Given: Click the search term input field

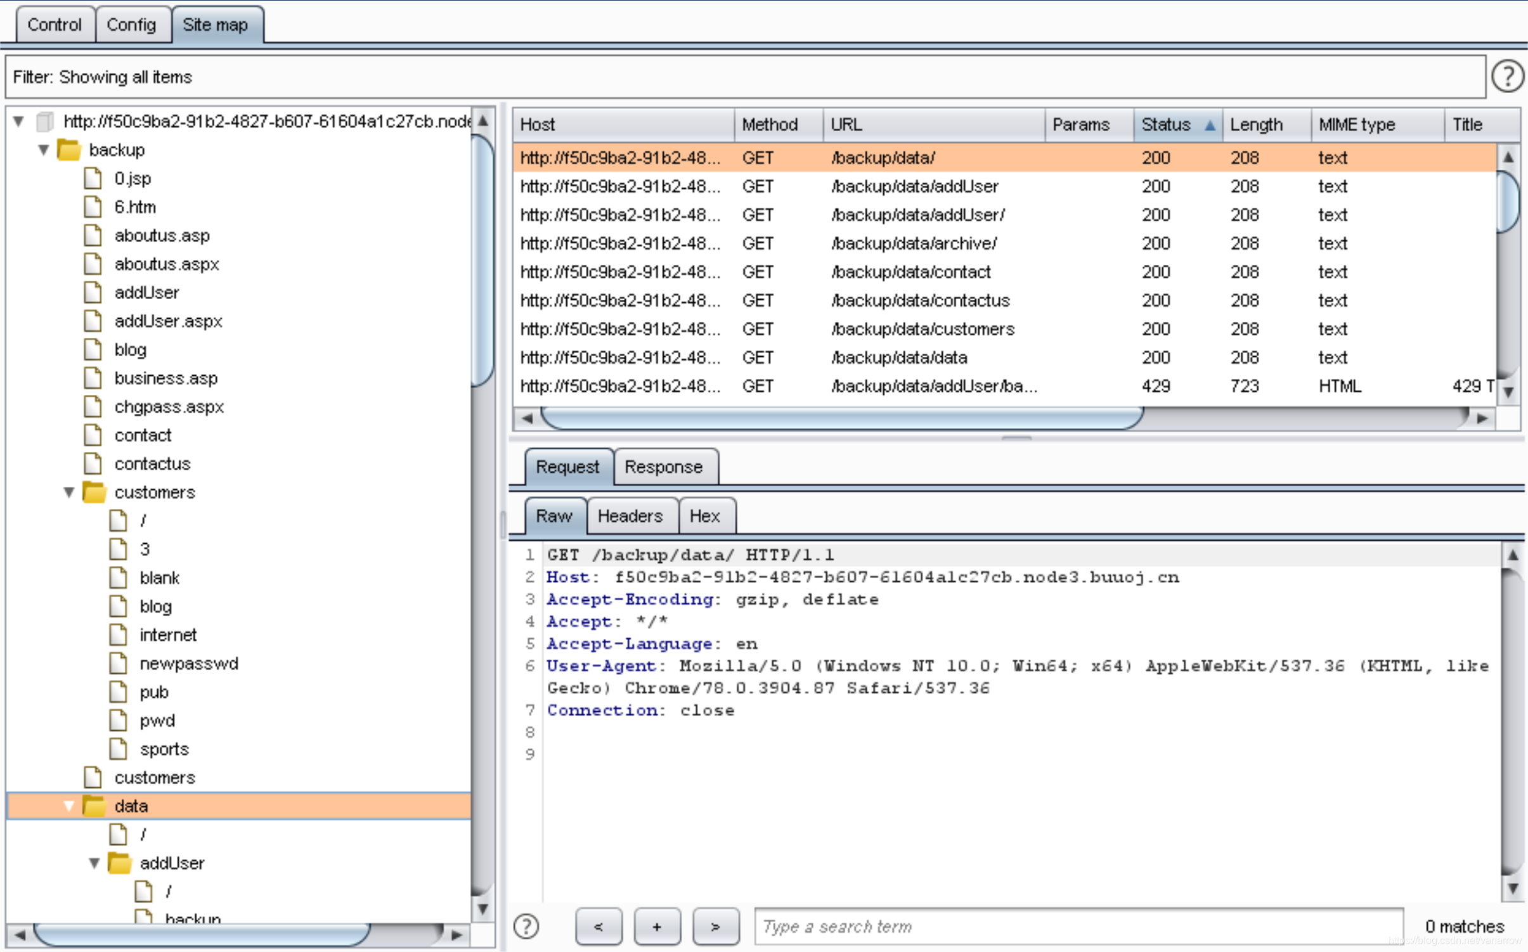Looking at the screenshot, I should pos(1078,927).
